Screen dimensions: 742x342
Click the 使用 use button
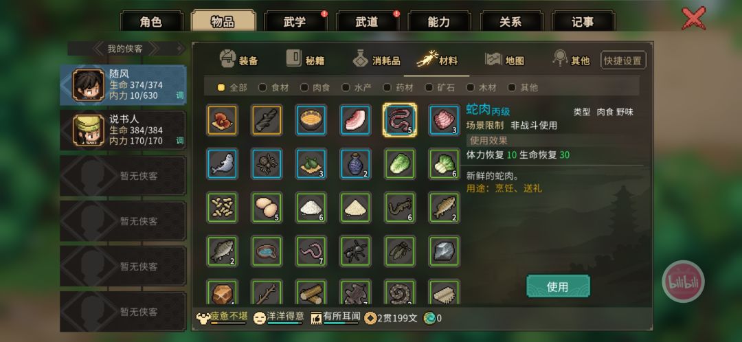[558, 286]
